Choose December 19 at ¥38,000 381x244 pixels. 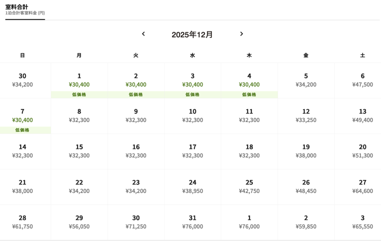point(306,152)
